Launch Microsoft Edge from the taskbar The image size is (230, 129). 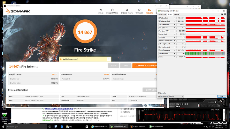tap(62, 126)
